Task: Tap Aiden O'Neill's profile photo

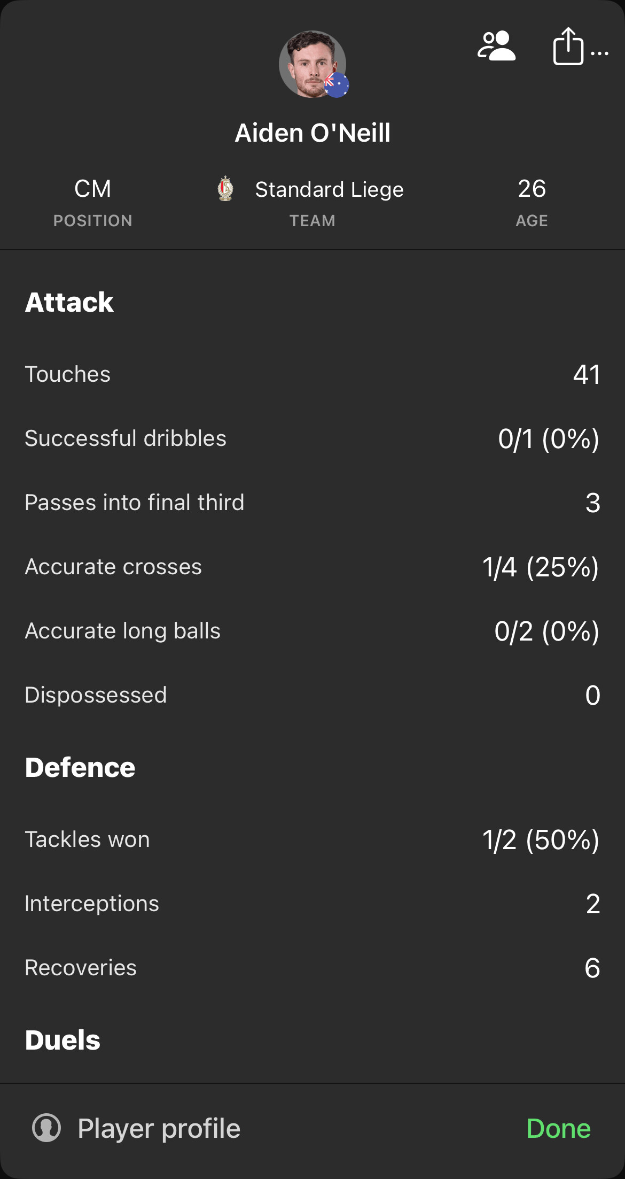Action: tap(312, 64)
